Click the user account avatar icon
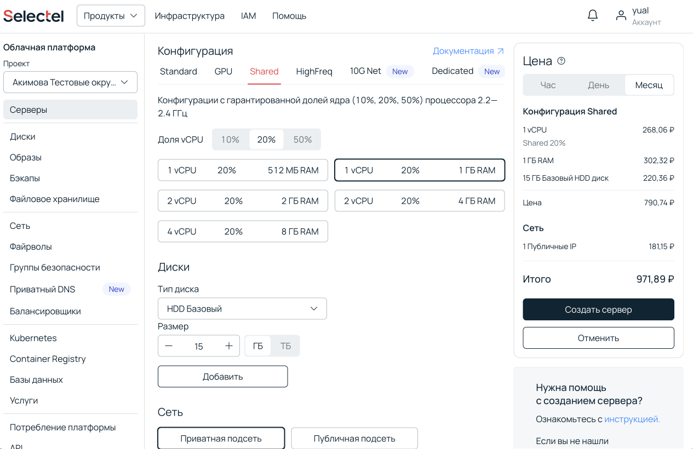 tap(621, 15)
